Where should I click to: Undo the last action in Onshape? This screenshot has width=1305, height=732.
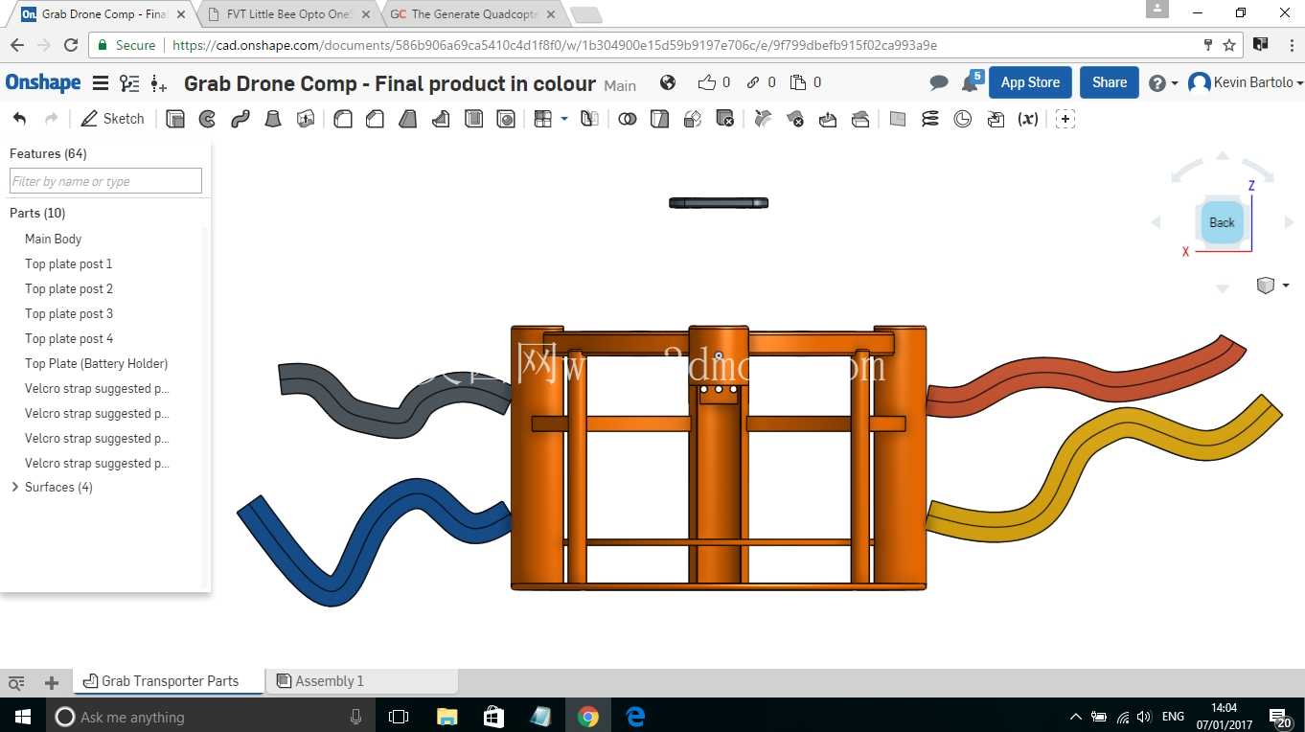tap(19, 119)
